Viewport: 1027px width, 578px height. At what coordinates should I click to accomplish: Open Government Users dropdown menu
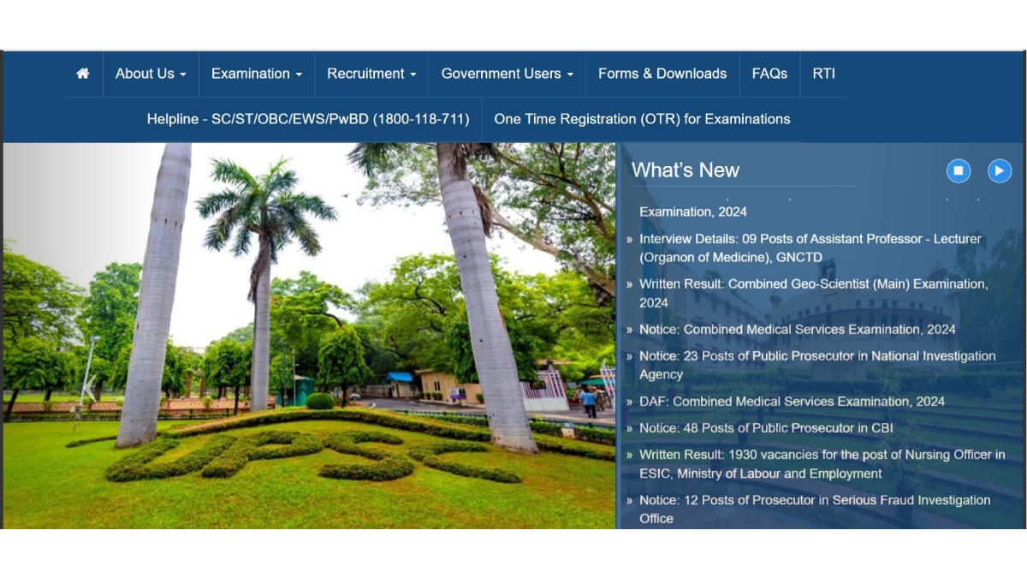click(507, 74)
